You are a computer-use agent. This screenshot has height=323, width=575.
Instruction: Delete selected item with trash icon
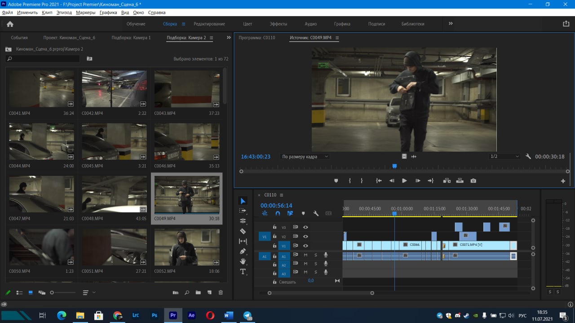(x=221, y=292)
